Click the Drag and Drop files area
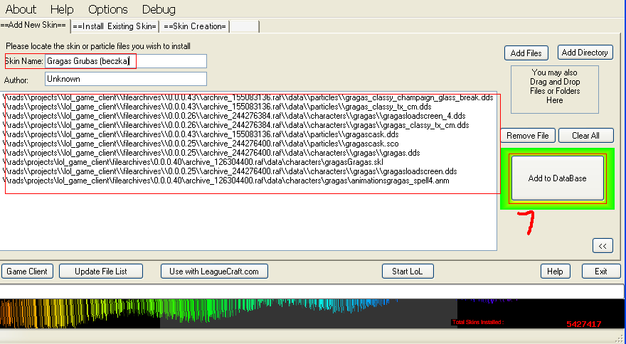626x344 pixels. [555, 90]
